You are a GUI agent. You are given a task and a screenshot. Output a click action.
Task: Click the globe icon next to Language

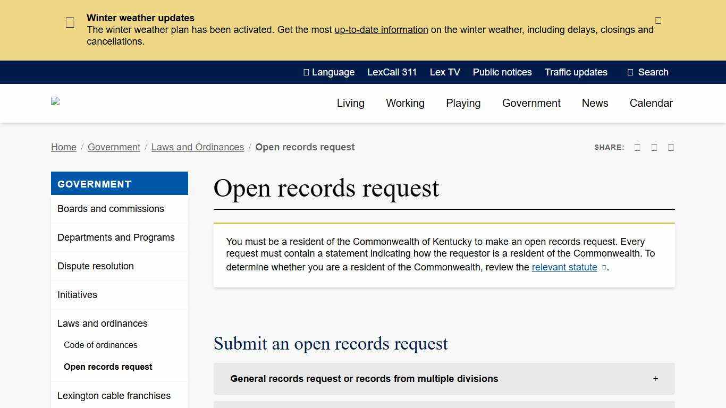(x=306, y=72)
